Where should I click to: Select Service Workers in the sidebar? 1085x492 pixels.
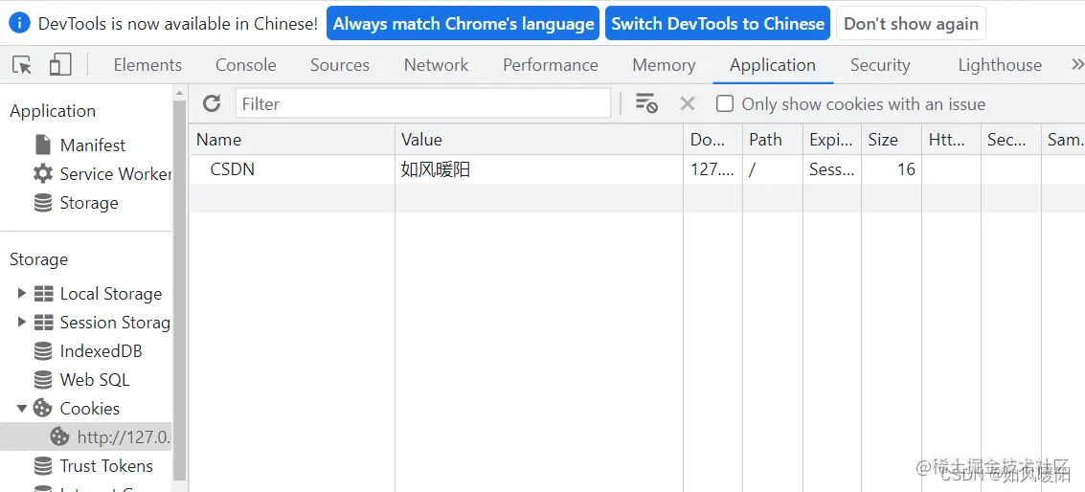pos(115,173)
